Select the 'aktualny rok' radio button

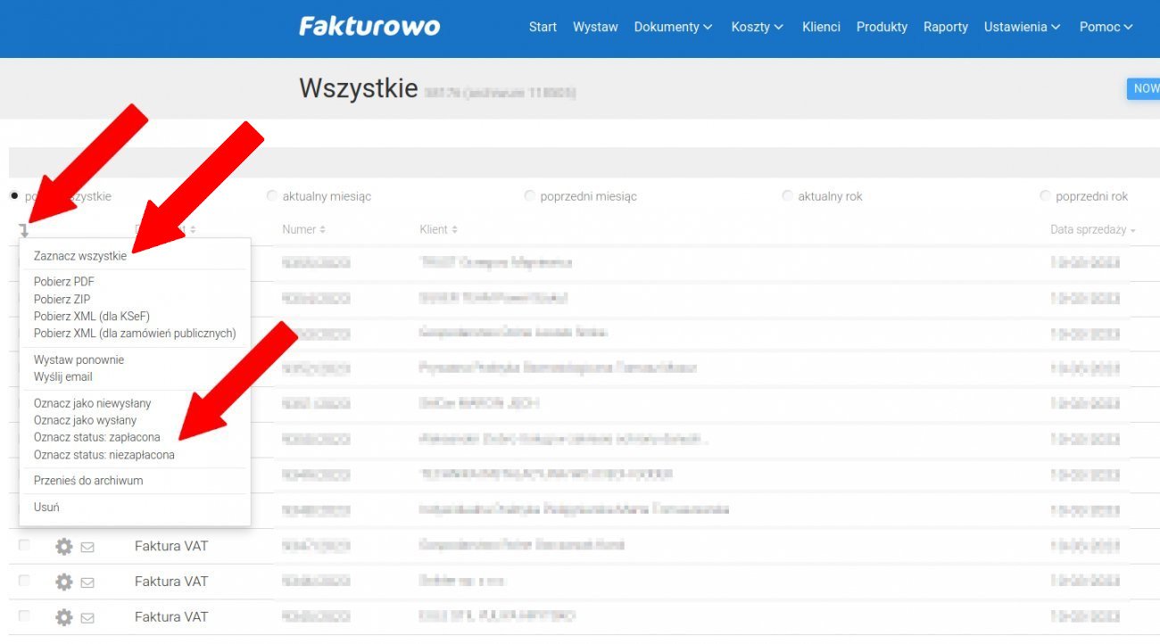pos(788,196)
